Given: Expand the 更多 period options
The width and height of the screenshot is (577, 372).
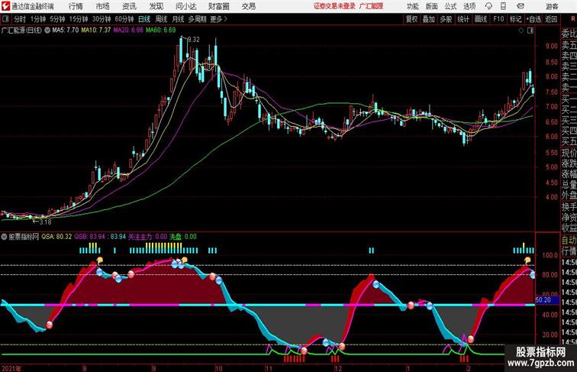Looking at the screenshot, I should click(218, 19).
